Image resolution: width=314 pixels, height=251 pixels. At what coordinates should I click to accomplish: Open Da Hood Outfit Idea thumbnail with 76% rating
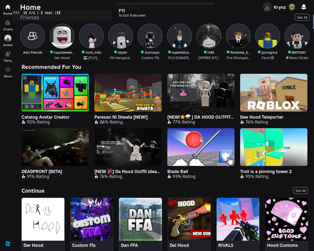coord(128,147)
